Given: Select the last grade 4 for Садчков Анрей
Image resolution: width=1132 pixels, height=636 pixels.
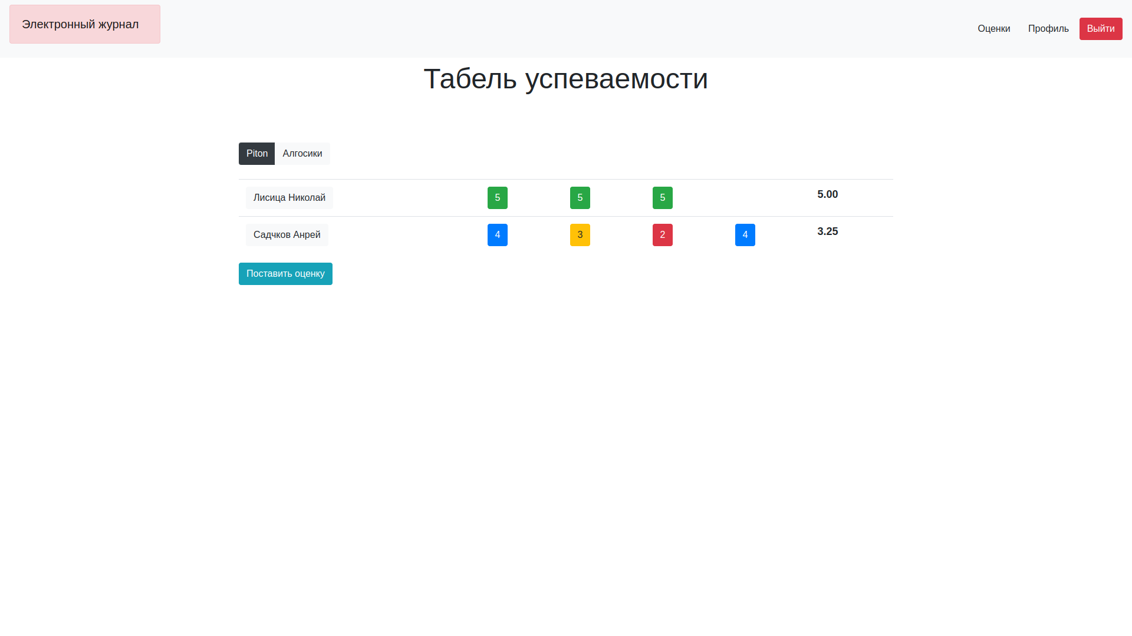Looking at the screenshot, I should point(745,234).
